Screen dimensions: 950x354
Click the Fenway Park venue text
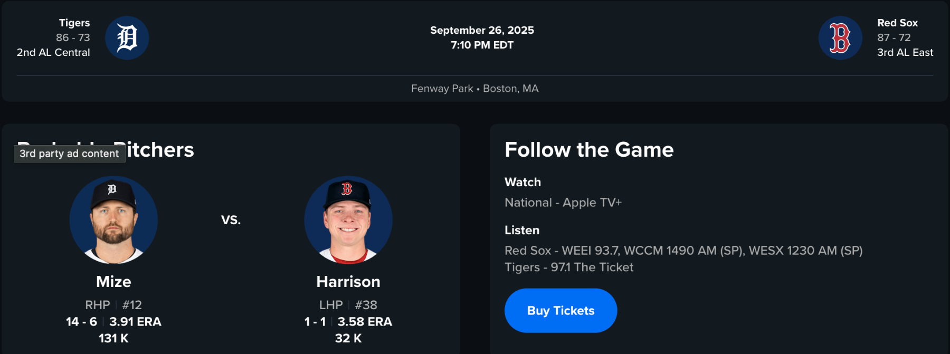(x=442, y=89)
